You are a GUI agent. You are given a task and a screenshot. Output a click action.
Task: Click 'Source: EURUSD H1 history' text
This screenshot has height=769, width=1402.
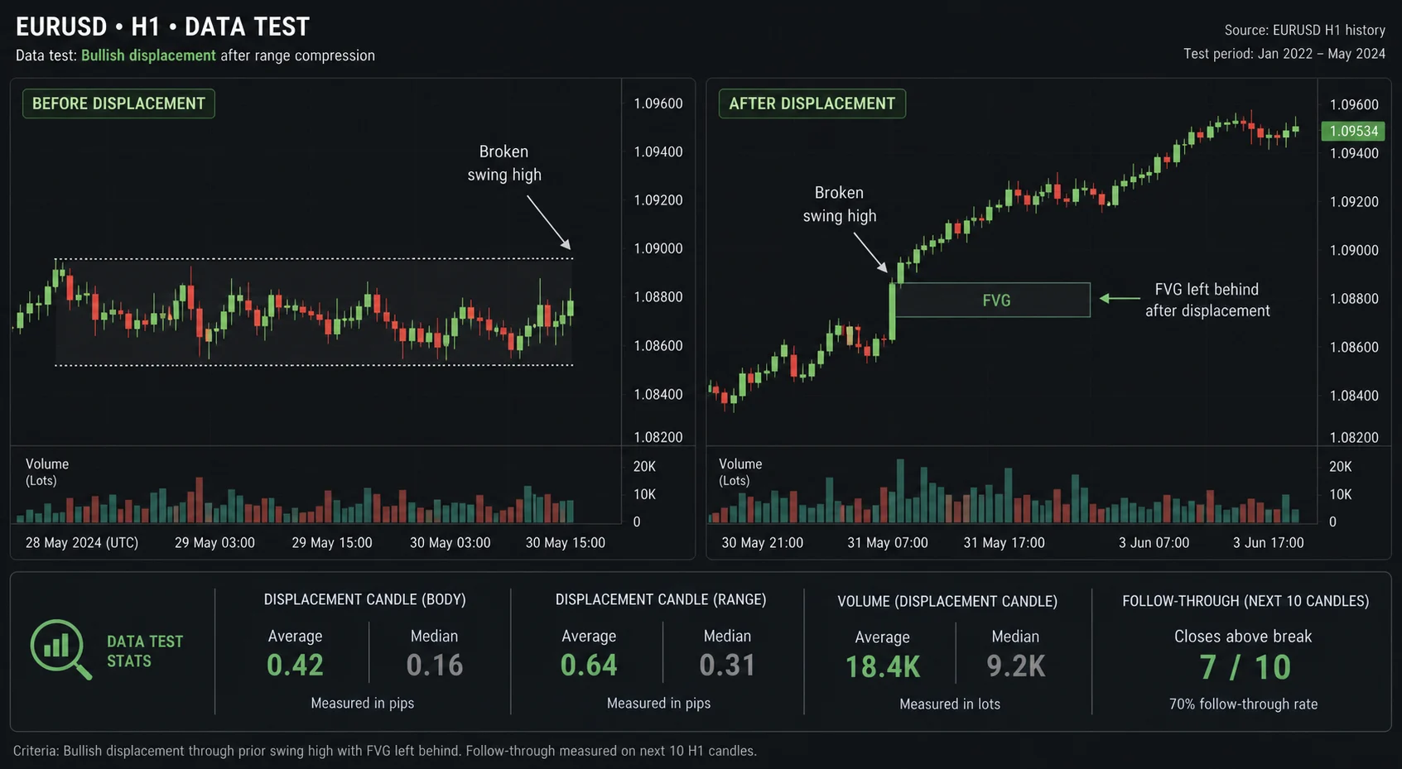(1304, 30)
